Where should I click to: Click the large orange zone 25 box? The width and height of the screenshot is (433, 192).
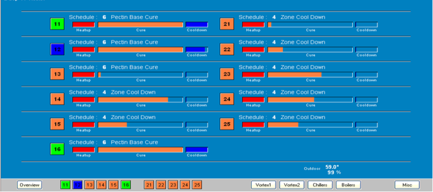[227, 124]
